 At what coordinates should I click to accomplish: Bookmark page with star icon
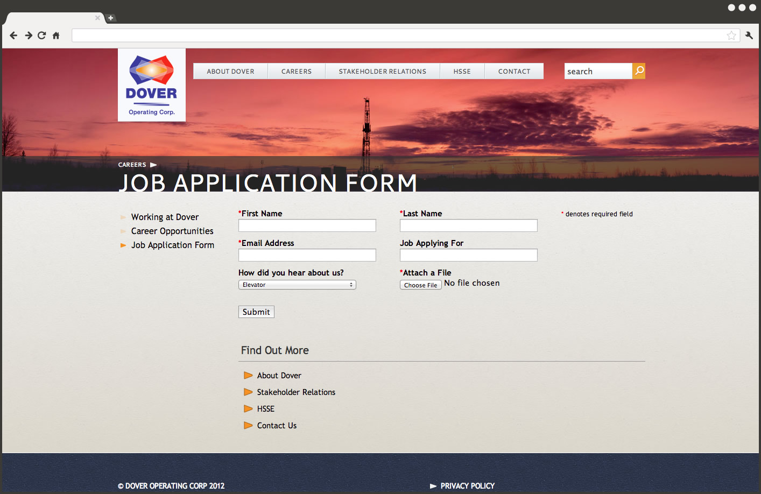click(x=731, y=36)
